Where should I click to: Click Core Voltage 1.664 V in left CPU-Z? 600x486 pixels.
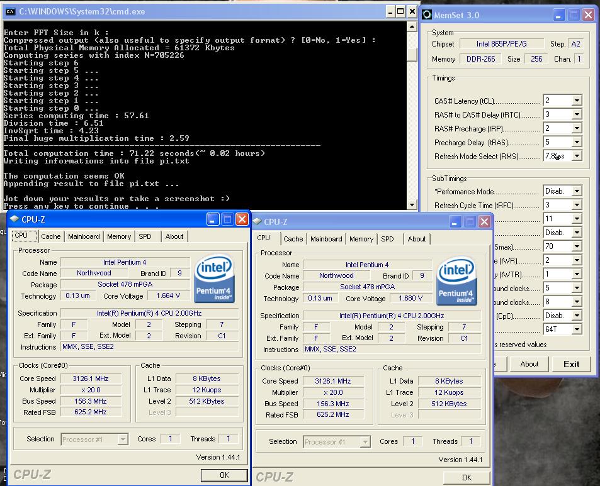coord(168,295)
